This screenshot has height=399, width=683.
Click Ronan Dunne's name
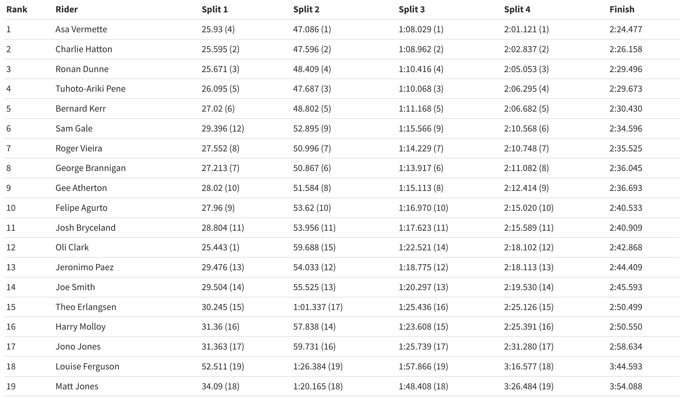click(82, 69)
